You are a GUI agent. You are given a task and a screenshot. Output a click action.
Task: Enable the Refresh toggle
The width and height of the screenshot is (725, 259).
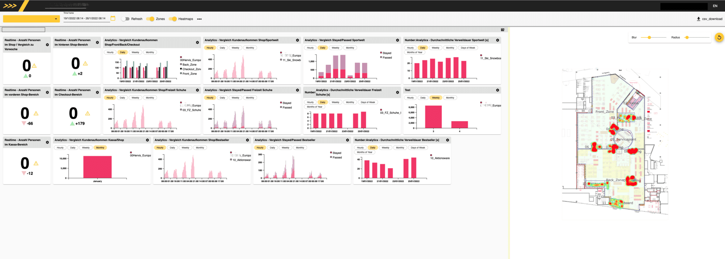click(125, 19)
